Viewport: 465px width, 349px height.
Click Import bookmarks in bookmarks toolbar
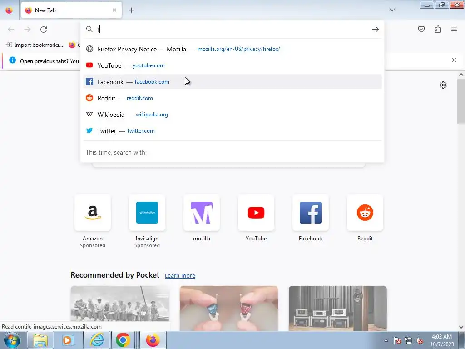point(35,45)
